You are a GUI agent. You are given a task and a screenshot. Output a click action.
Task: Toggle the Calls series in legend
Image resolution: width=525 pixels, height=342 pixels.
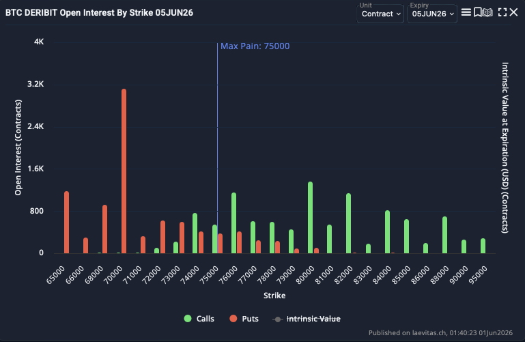tap(199, 319)
